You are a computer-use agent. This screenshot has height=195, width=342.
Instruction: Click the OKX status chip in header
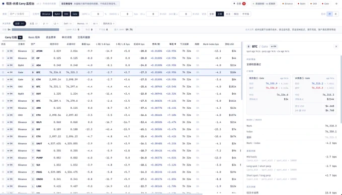(314, 4)
